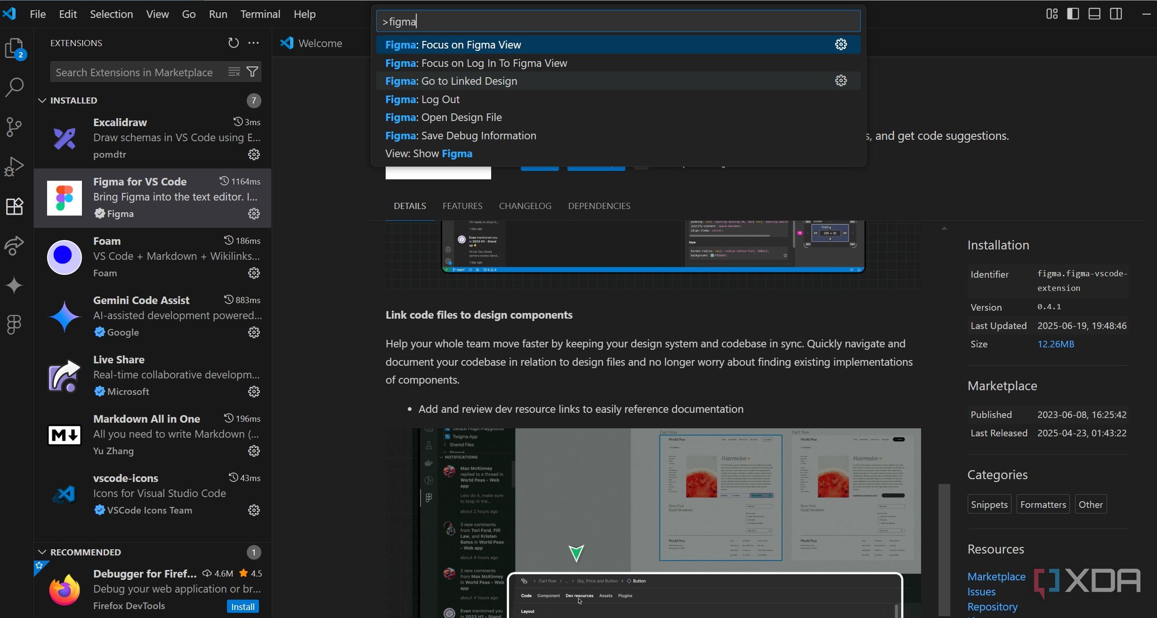The width and height of the screenshot is (1157, 618).
Task: Open manage gear for Excalidraw extension
Action: (254, 154)
